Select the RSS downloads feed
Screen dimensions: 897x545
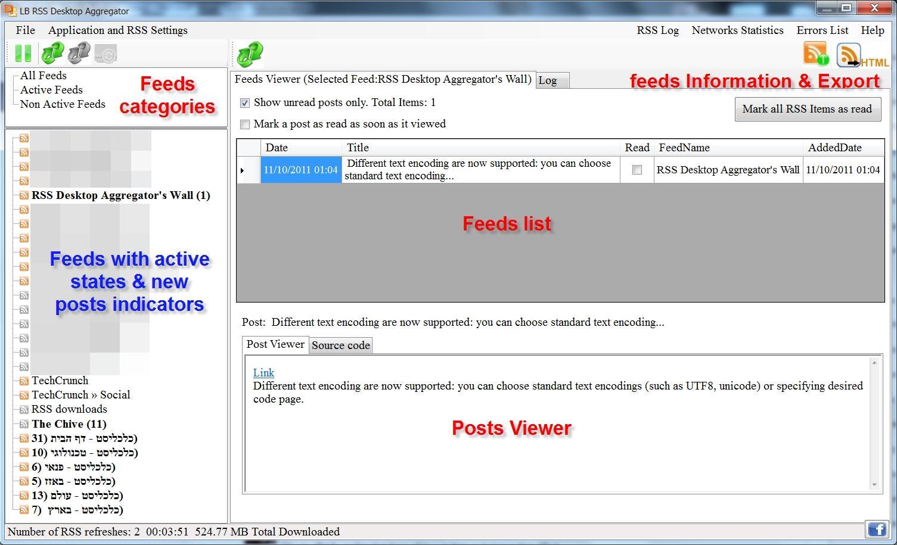[69, 409]
